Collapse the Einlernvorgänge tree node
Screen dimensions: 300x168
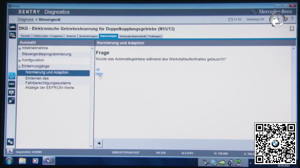[x=19, y=67]
